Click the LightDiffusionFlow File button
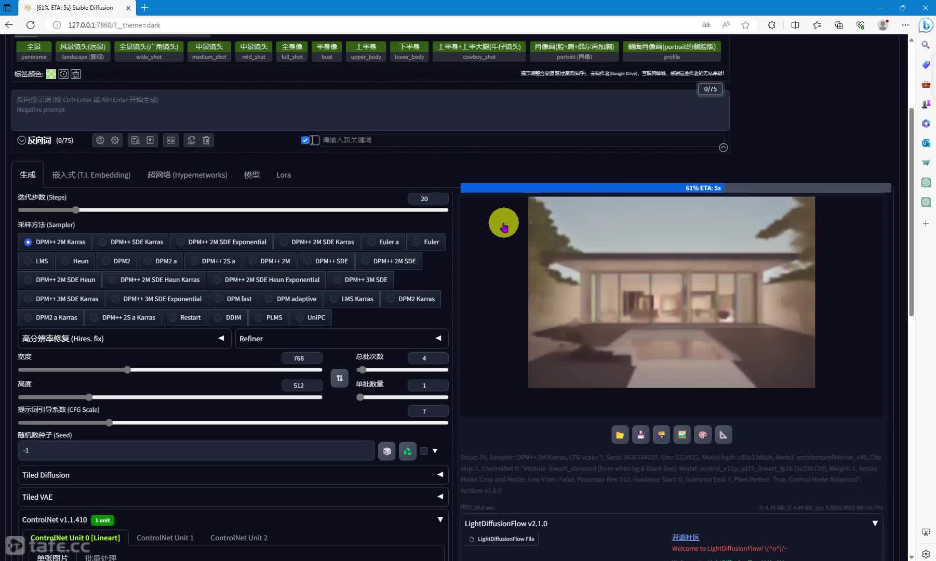 [502, 539]
